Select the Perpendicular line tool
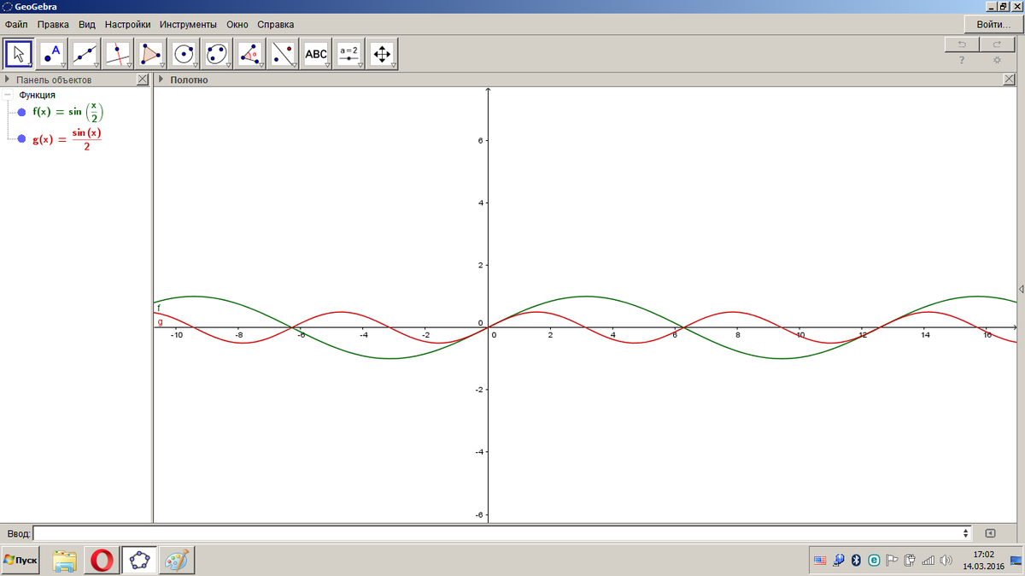Viewport: 1025px width, 576px height. point(118,54)
